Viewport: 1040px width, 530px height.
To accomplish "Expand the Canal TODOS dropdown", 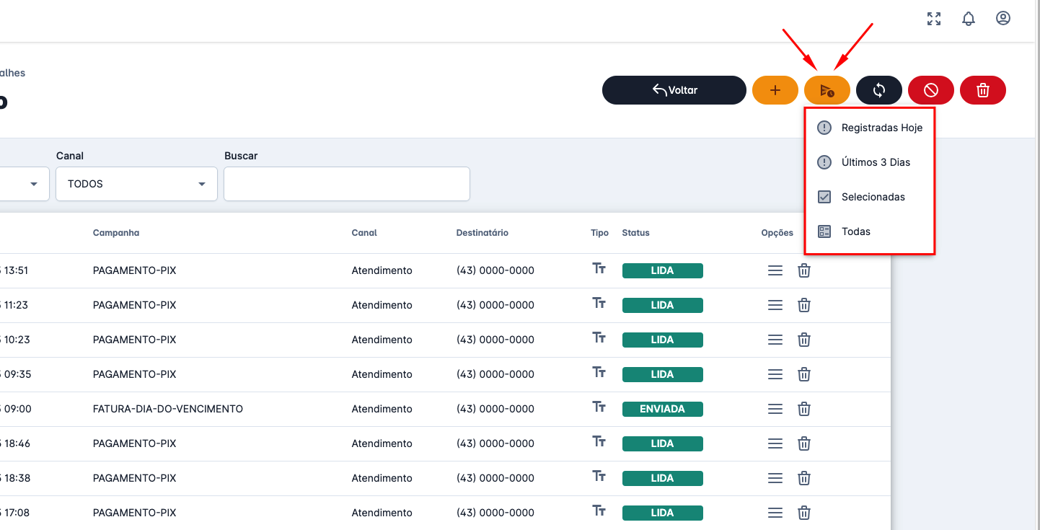I will click(136, 184).
